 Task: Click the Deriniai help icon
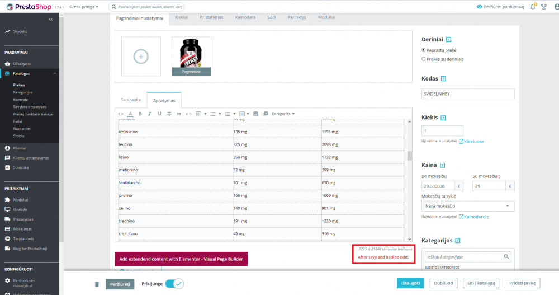pyautogui.click(x=448, y=40)
